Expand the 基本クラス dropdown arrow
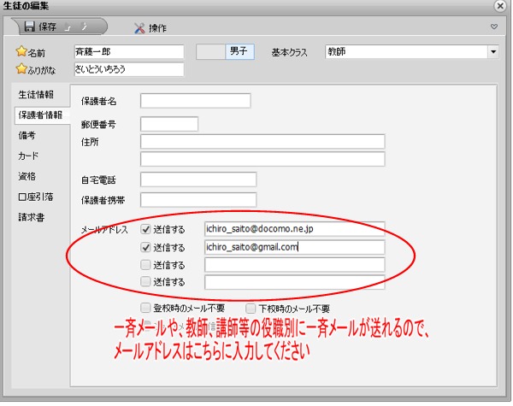513x406 pixels. pos(493,51)
